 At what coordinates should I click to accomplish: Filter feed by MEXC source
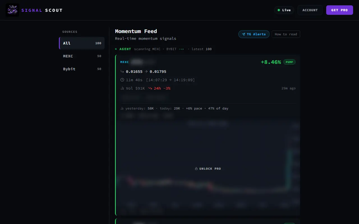(82, 56)
